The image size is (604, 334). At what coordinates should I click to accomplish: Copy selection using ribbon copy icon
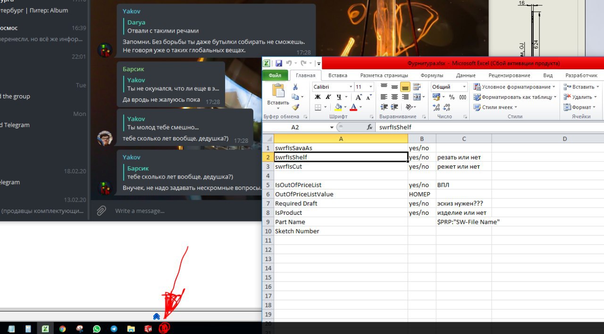coord(295,97)
